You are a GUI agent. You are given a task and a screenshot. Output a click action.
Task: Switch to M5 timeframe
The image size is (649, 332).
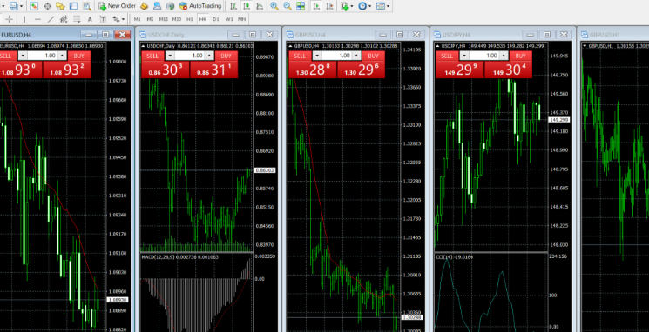point(150,19)
